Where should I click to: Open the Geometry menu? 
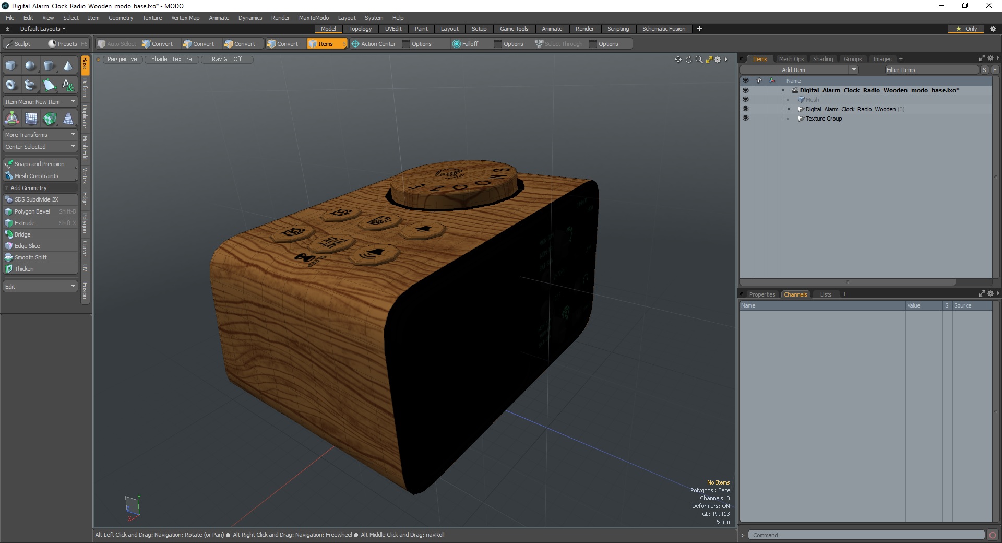[x=121, y=18]
